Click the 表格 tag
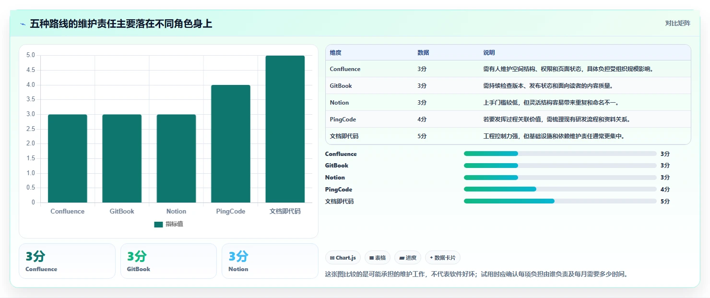 click(378, 258)
